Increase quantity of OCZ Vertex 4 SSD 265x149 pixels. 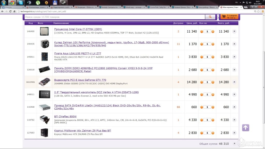click(213, 95)
